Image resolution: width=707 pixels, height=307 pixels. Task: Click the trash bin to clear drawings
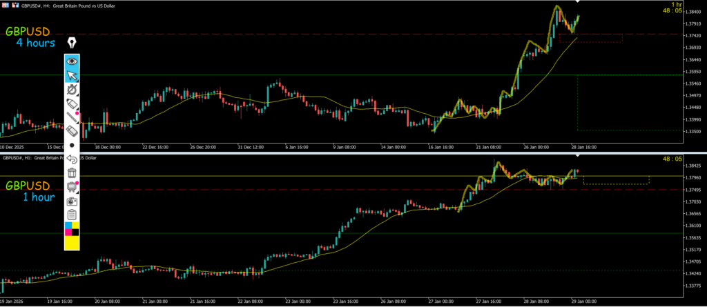[x=72, y=172]
